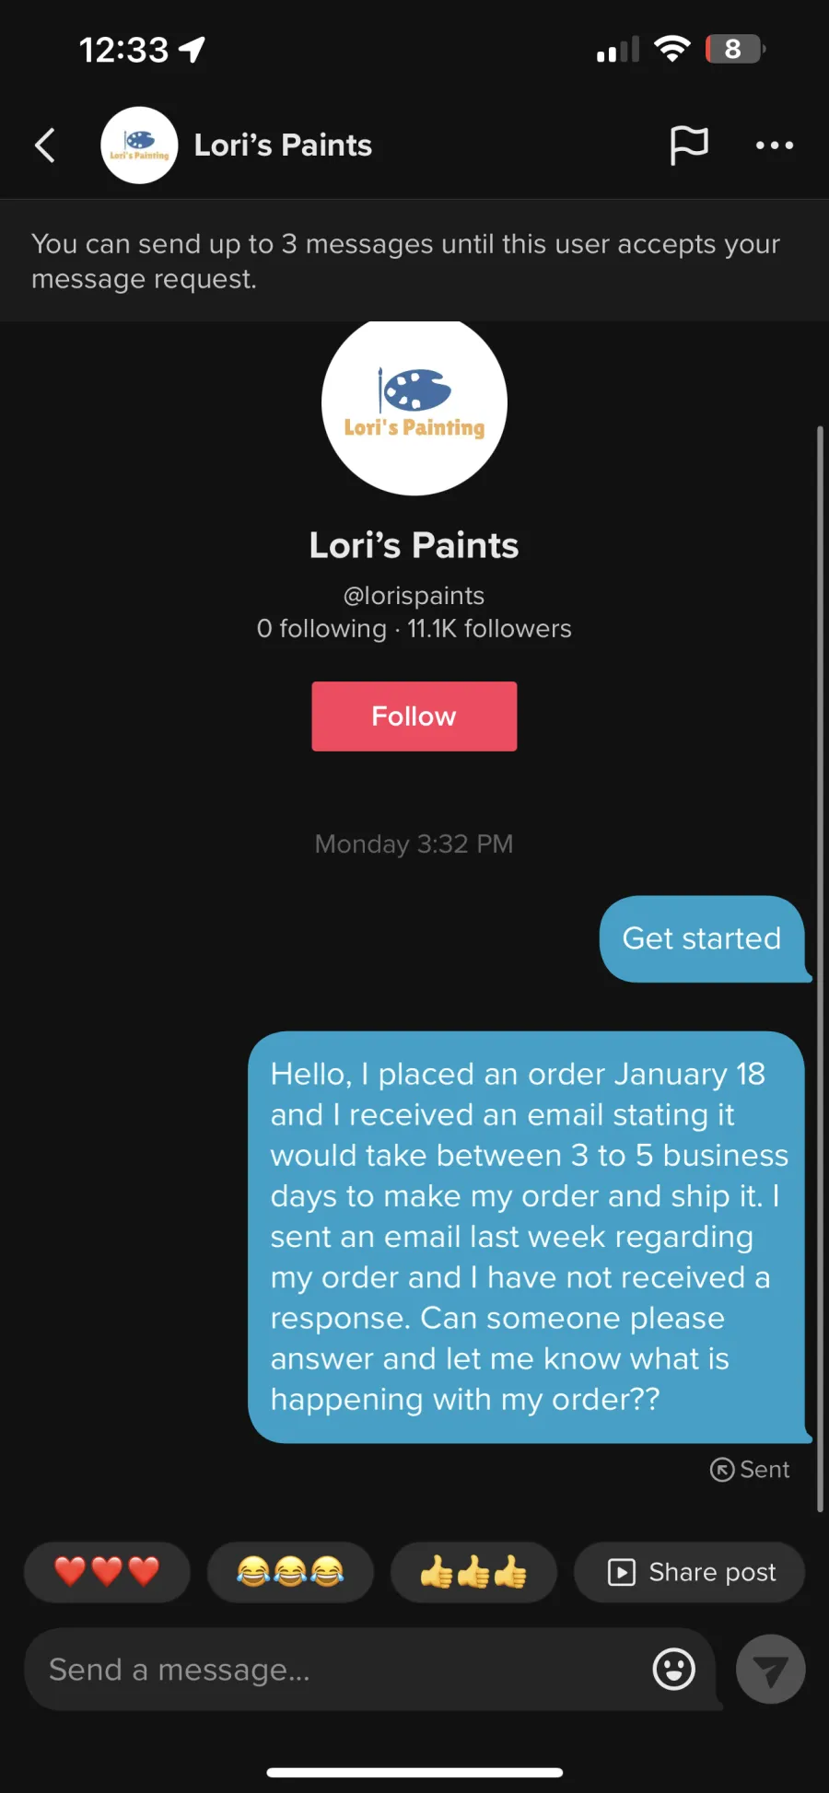Tap the small Lori's Paints header avatar
Viewport: 829px width, 1793px height.
coord(139,146)
